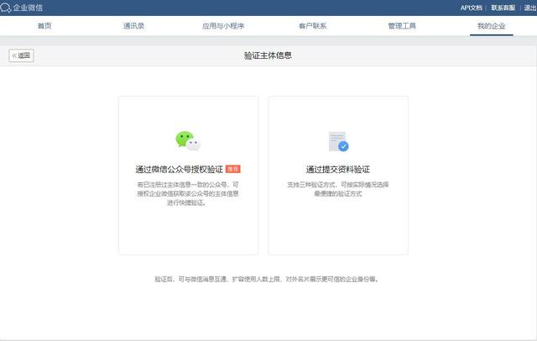Open the API文档 link
This screenshot has width=537, height=341.
(471, 8)
